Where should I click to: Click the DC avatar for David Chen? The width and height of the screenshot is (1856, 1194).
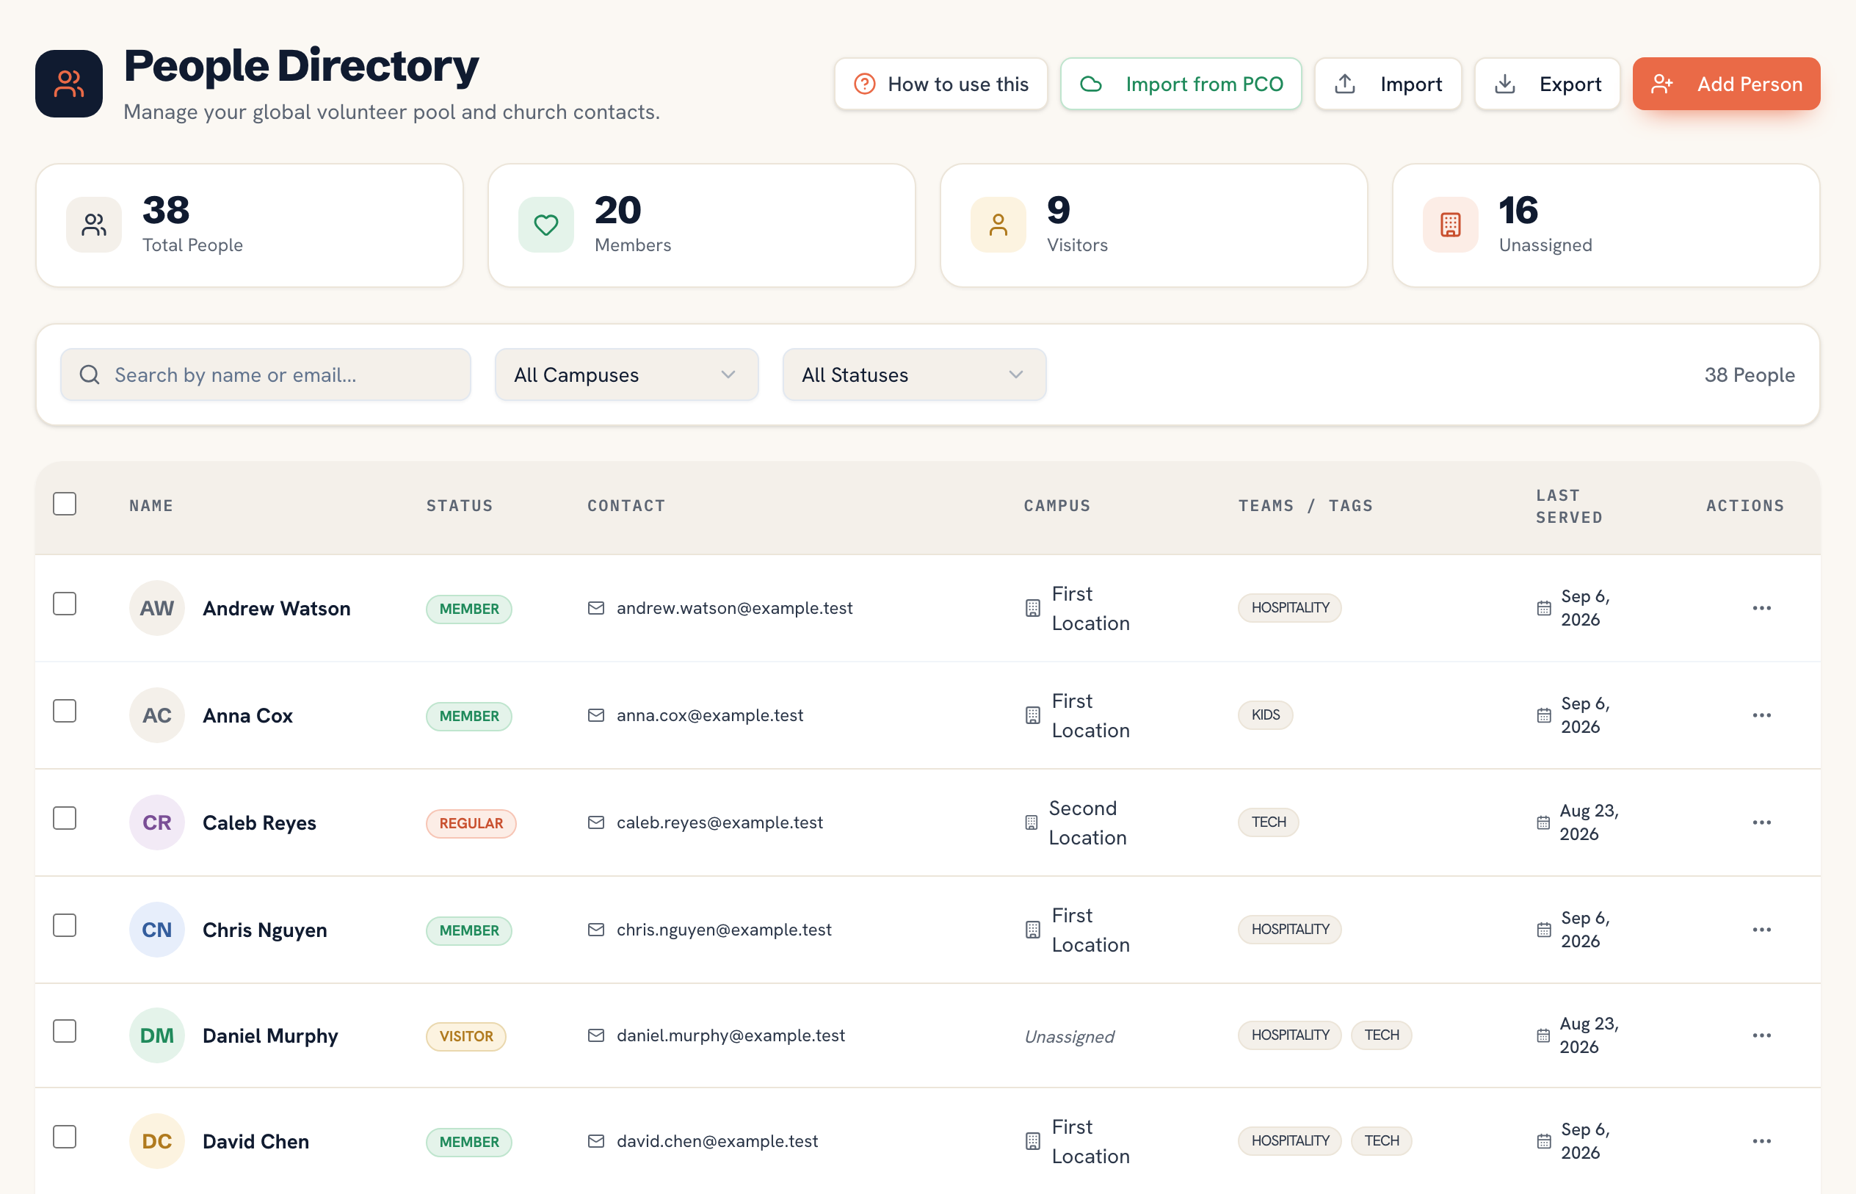tap(156, 1140)
